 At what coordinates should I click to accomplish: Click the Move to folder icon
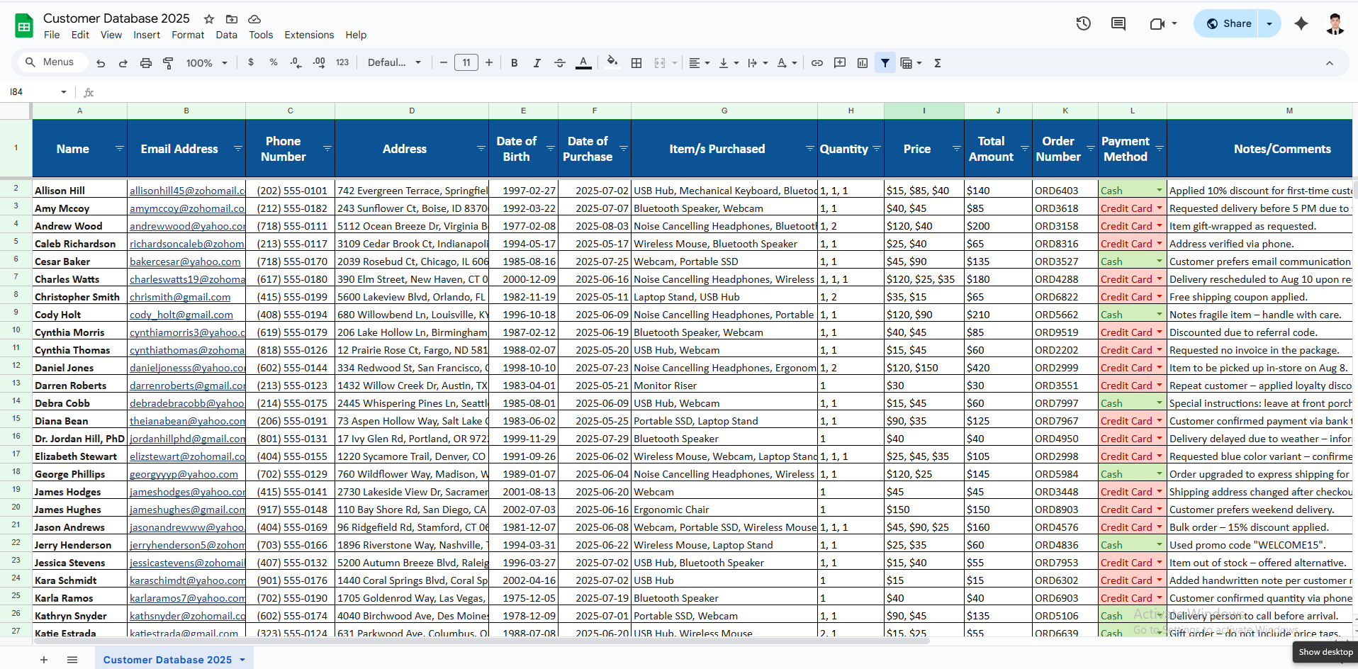[x=232, y=19]
